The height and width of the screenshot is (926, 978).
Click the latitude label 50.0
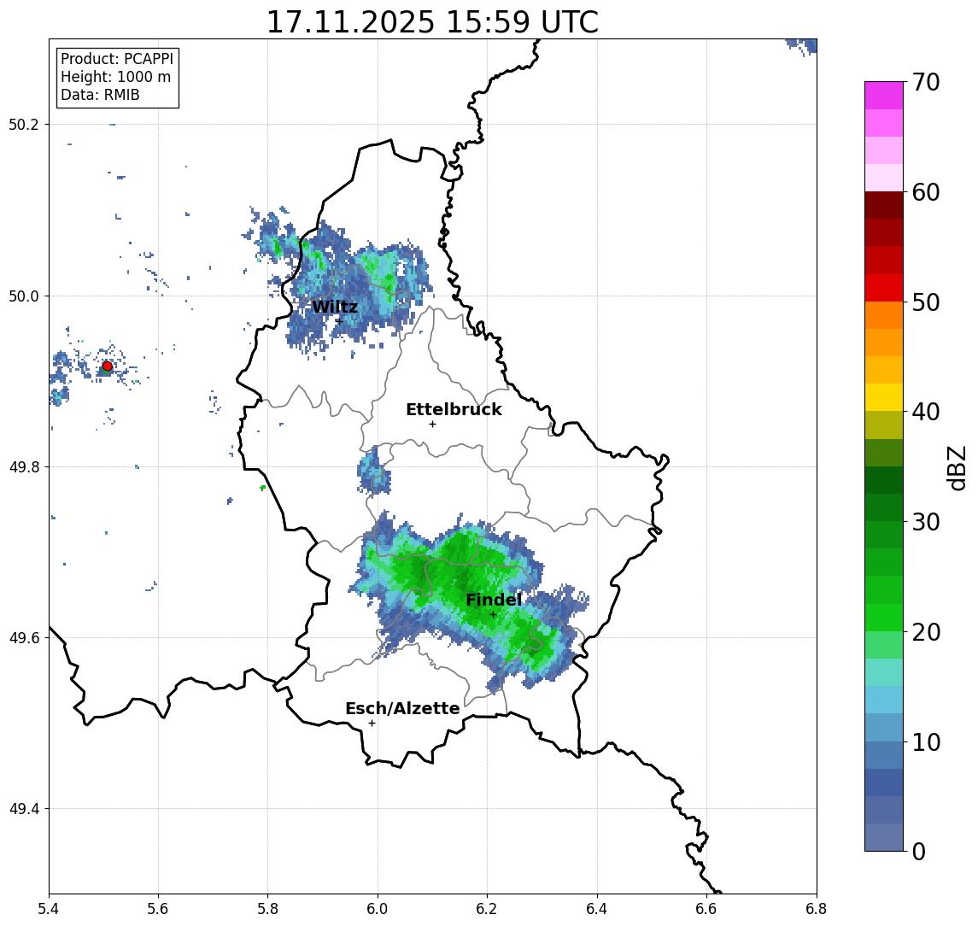click(24, 296)
